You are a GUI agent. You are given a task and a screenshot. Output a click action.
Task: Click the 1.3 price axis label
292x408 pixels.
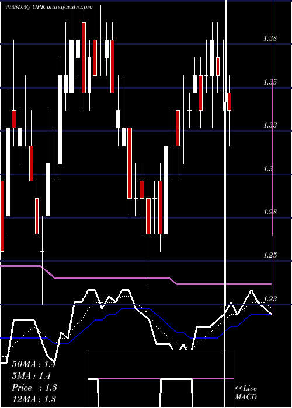coord(268,169)
